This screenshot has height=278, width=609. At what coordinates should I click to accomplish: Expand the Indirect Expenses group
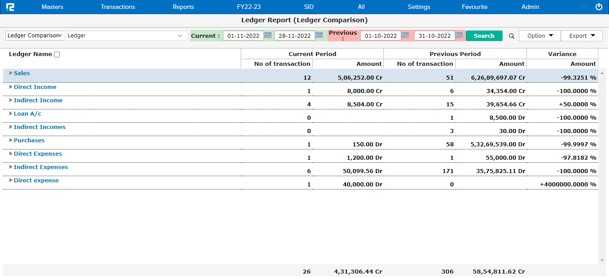[x=11, y=167]
